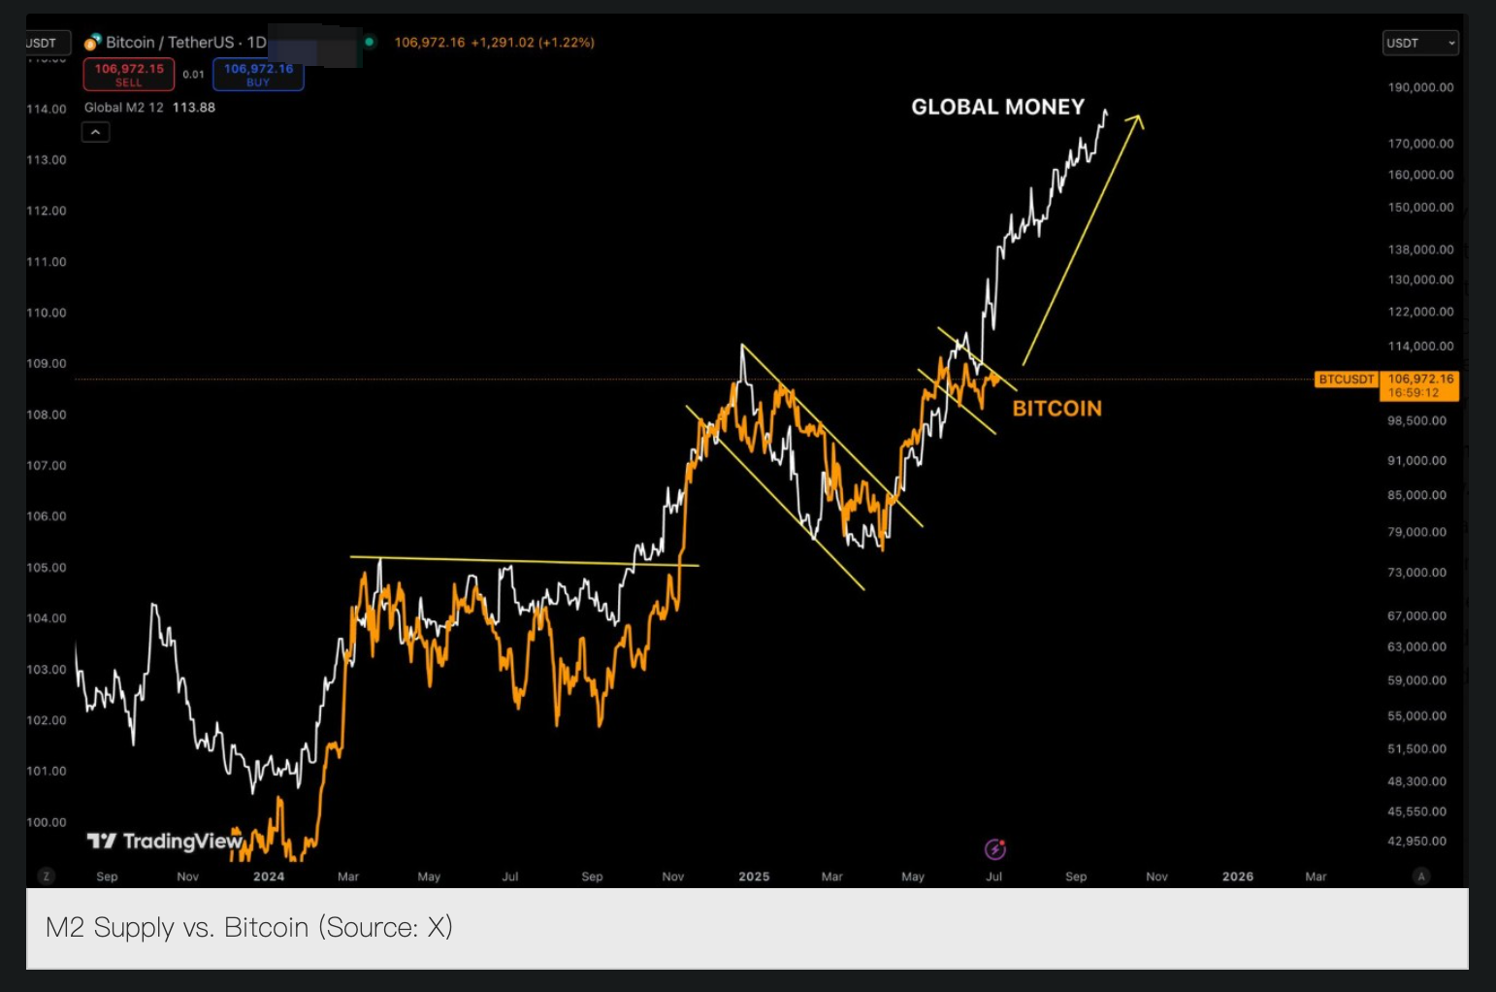Viewport: 1496px width, 992px height.
Task: Click the orange BTCUSDT price label
Action: tap(1346, 380)
